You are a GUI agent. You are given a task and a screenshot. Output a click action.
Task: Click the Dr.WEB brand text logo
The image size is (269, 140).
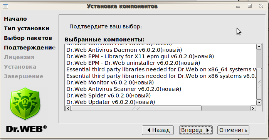point(27,129)
